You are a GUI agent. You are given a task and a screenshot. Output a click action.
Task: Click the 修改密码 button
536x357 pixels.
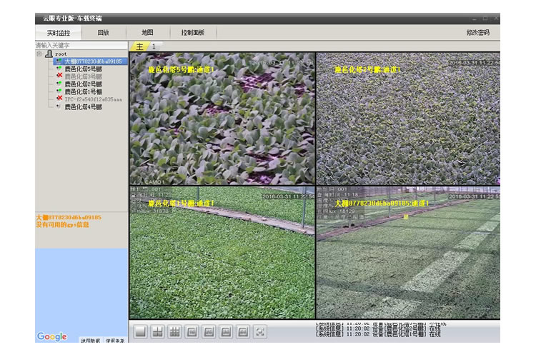tap(478, 33)
